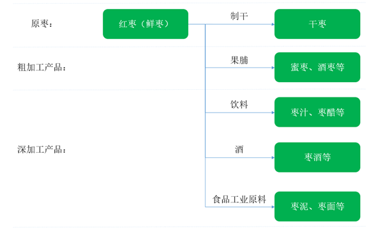Select the 枣泥、枣面等 box
The width and height of the screenshot is (369, 233).
[317, 206]
